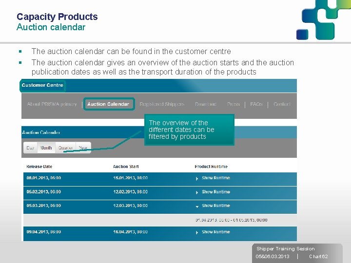The image size is (351, 263).
Task: Expand Show Runtime arrow for 08.01.2013 row
Action: click(x=197, y=178)
